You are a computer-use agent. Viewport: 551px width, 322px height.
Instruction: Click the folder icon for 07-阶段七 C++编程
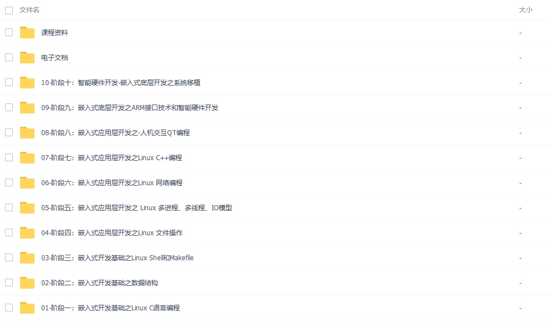pos(27,158)
